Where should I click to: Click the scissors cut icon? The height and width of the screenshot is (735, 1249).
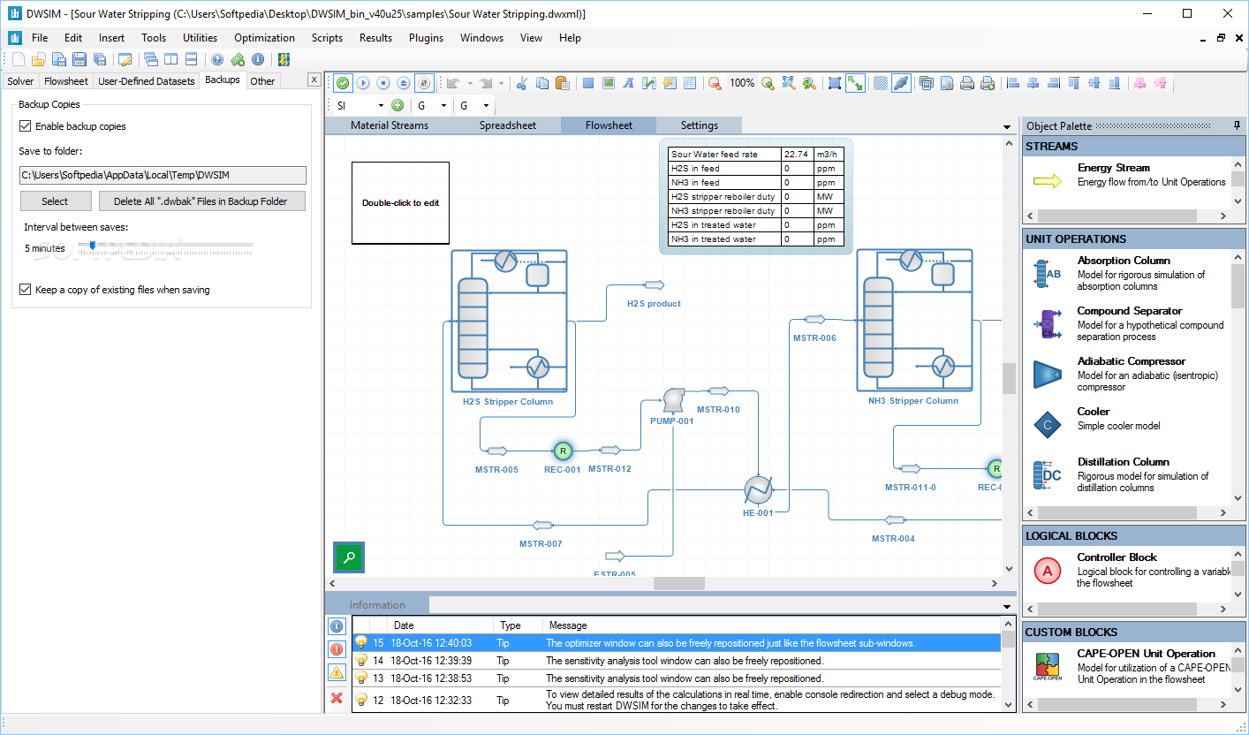click(521, 83)
